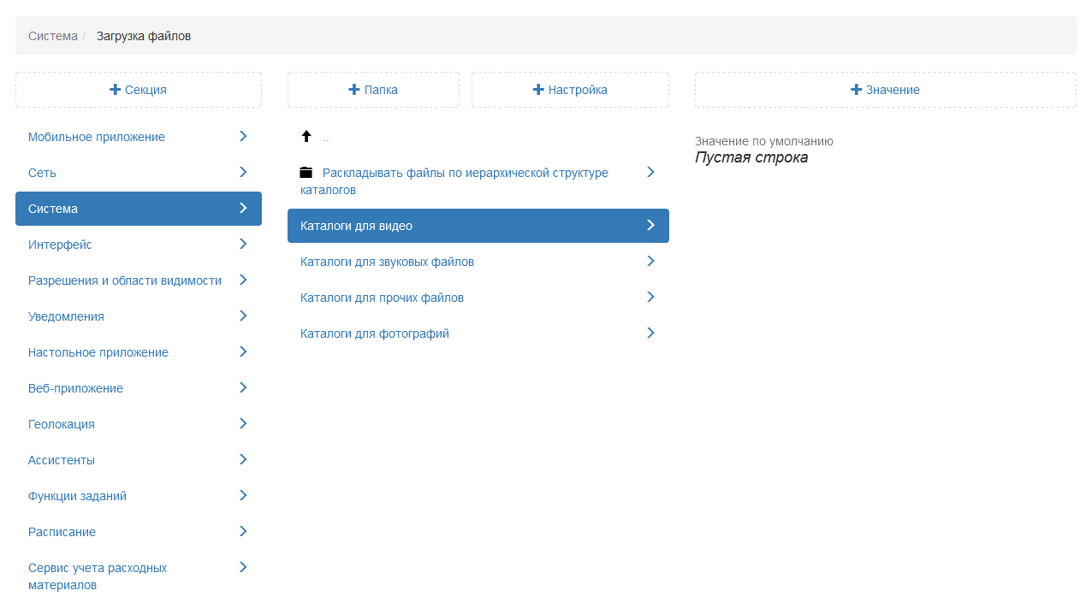The height and width of the screenshot is (614, 1092).
Task: Click the Пустая строка default value
Action: pos(751,157)
